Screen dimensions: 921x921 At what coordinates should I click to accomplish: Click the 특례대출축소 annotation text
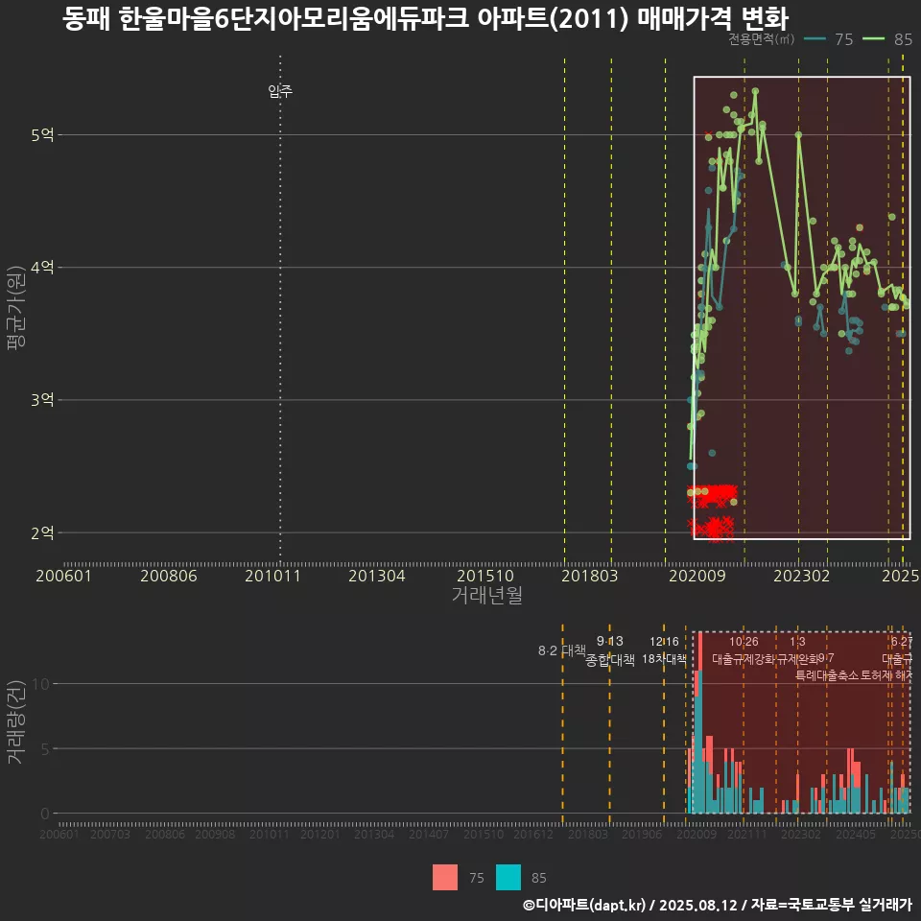tap(827, 676)
